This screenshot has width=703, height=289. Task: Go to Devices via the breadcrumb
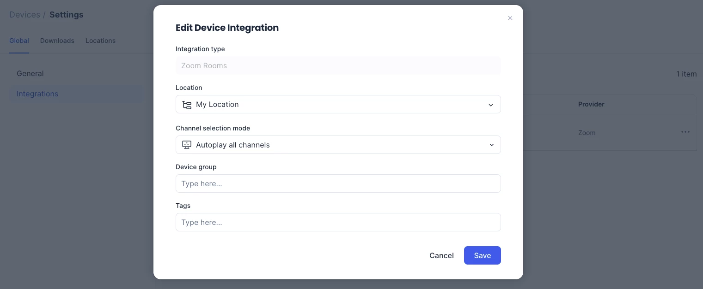pos(24,15)
